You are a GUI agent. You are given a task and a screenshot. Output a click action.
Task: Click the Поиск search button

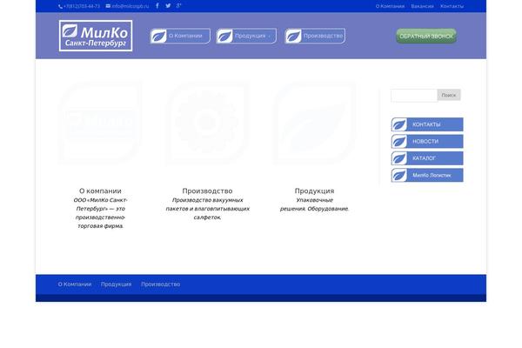449,95
